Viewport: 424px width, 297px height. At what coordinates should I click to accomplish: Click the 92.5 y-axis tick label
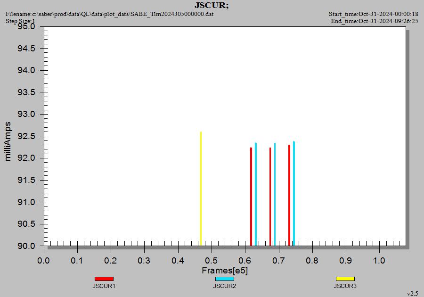point(26,136)
